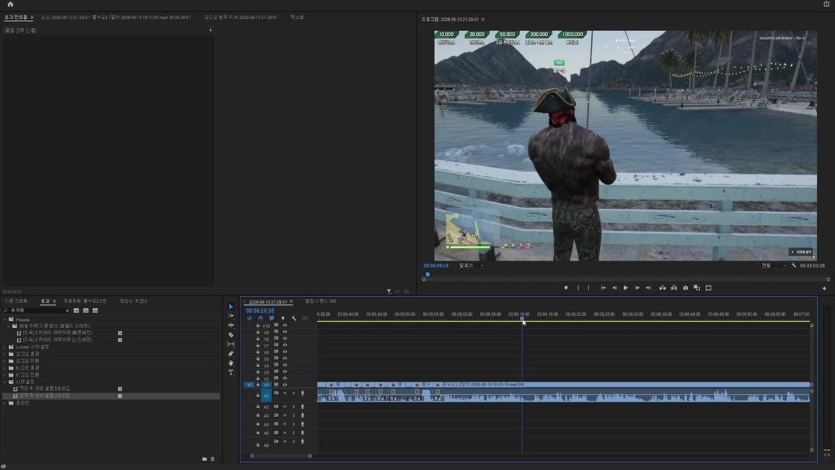Go to the Home screen icon

point(10,4)
